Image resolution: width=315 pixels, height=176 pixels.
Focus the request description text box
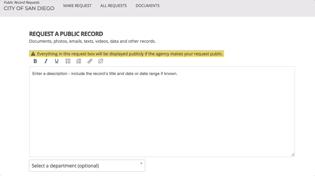point(162,111)
